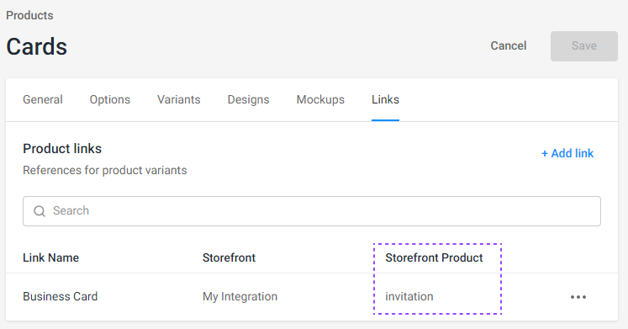The width and height of the screenshot is (628, 329).
Task: Click the Link Name column header
Action: pos(51,257)
